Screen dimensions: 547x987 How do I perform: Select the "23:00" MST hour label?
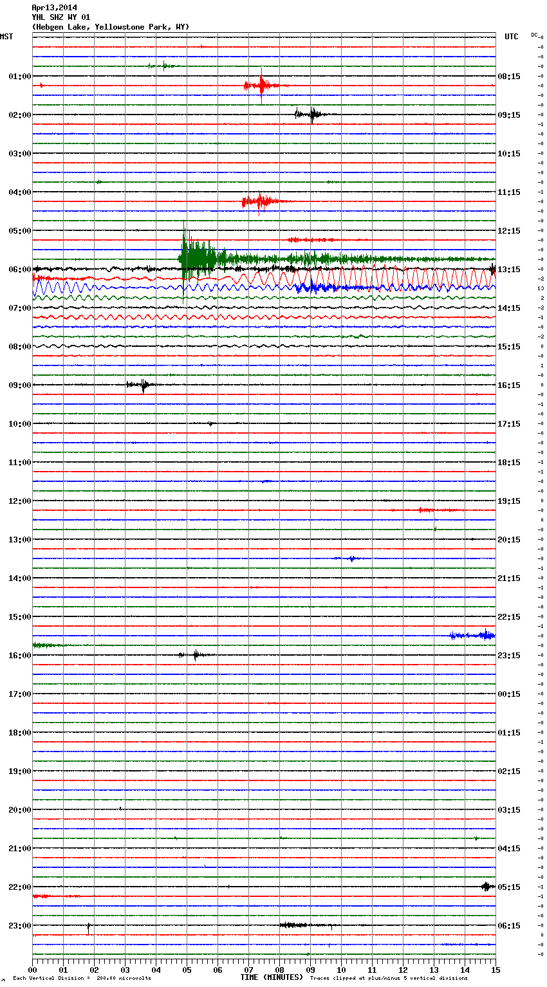coord(20,926)
